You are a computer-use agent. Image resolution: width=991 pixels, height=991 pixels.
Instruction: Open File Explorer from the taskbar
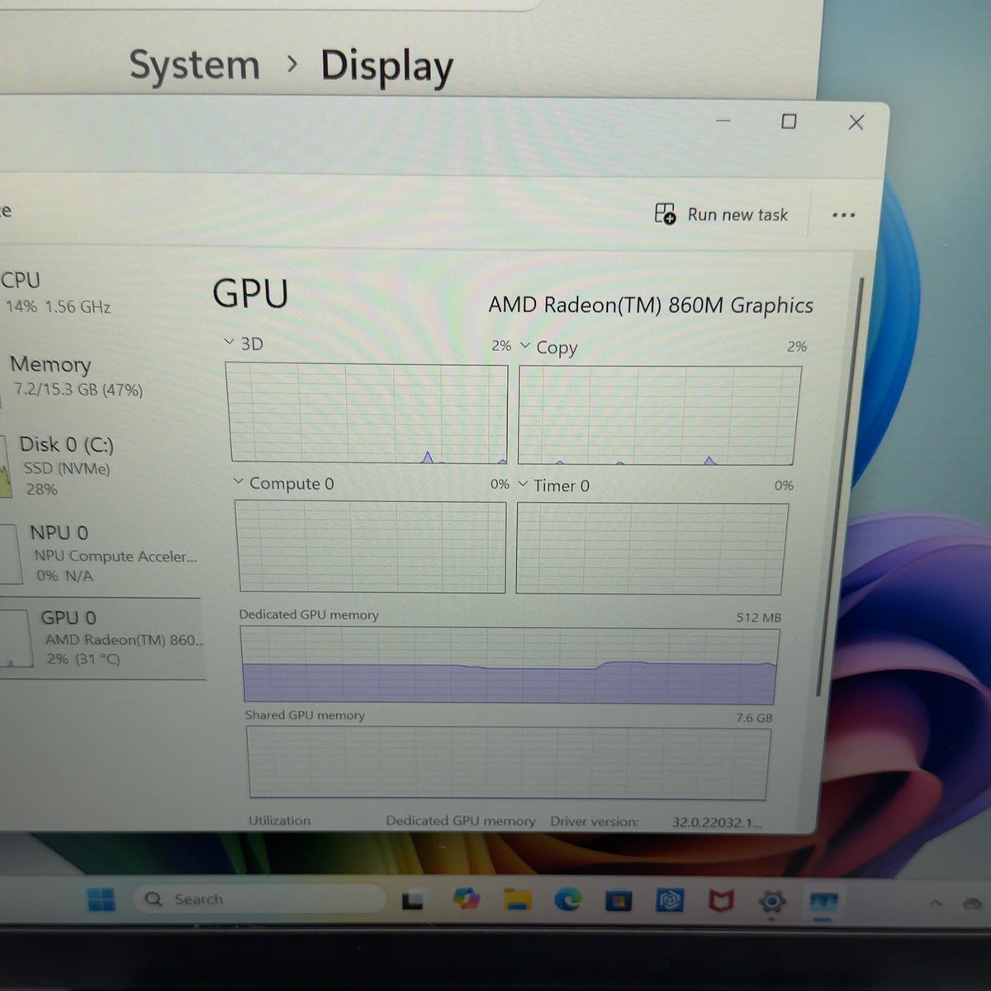click(x=518, y=900)
